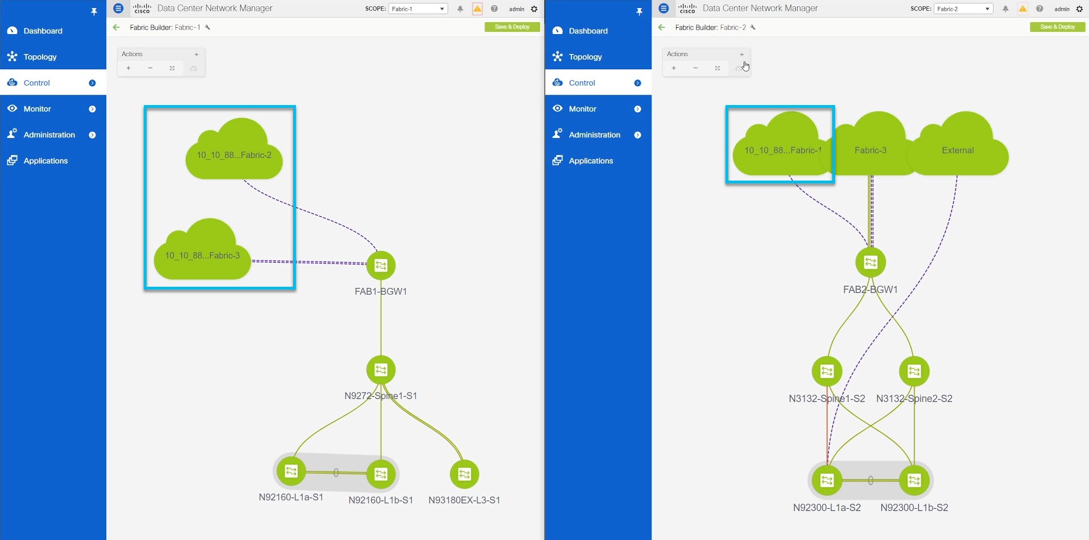Open the SCOPE dropdown showing Fabric-2
The image size is (1089, 540).
tap(963, 9)
